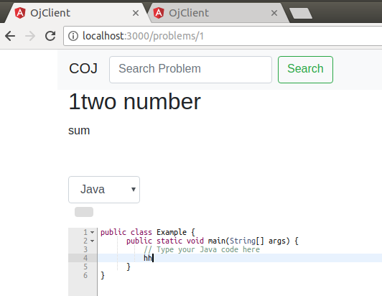This screenshot has width=382, height=296.
Task: Click Angular favicon on first OjClient tab
Action: pos(20,13)
